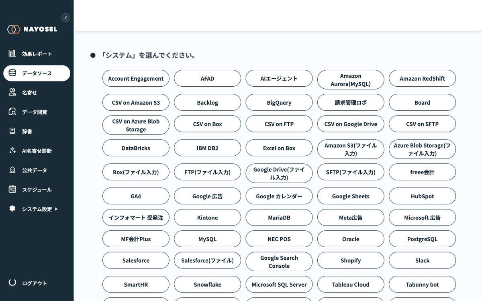Open データソース menu item
482x301 pixels.
[x=37, y=73]
